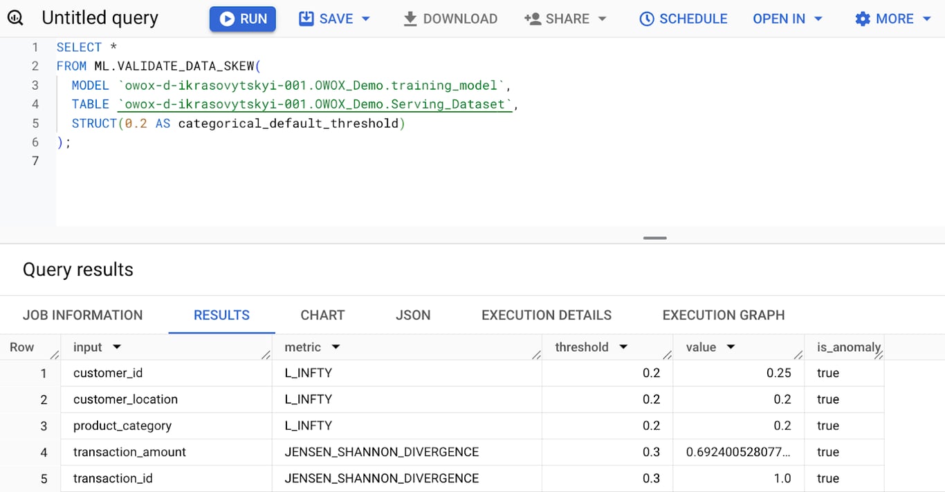This screenshot has width=945, height=492.
Task: Click the pane divider drag handle
Action: 654,238
